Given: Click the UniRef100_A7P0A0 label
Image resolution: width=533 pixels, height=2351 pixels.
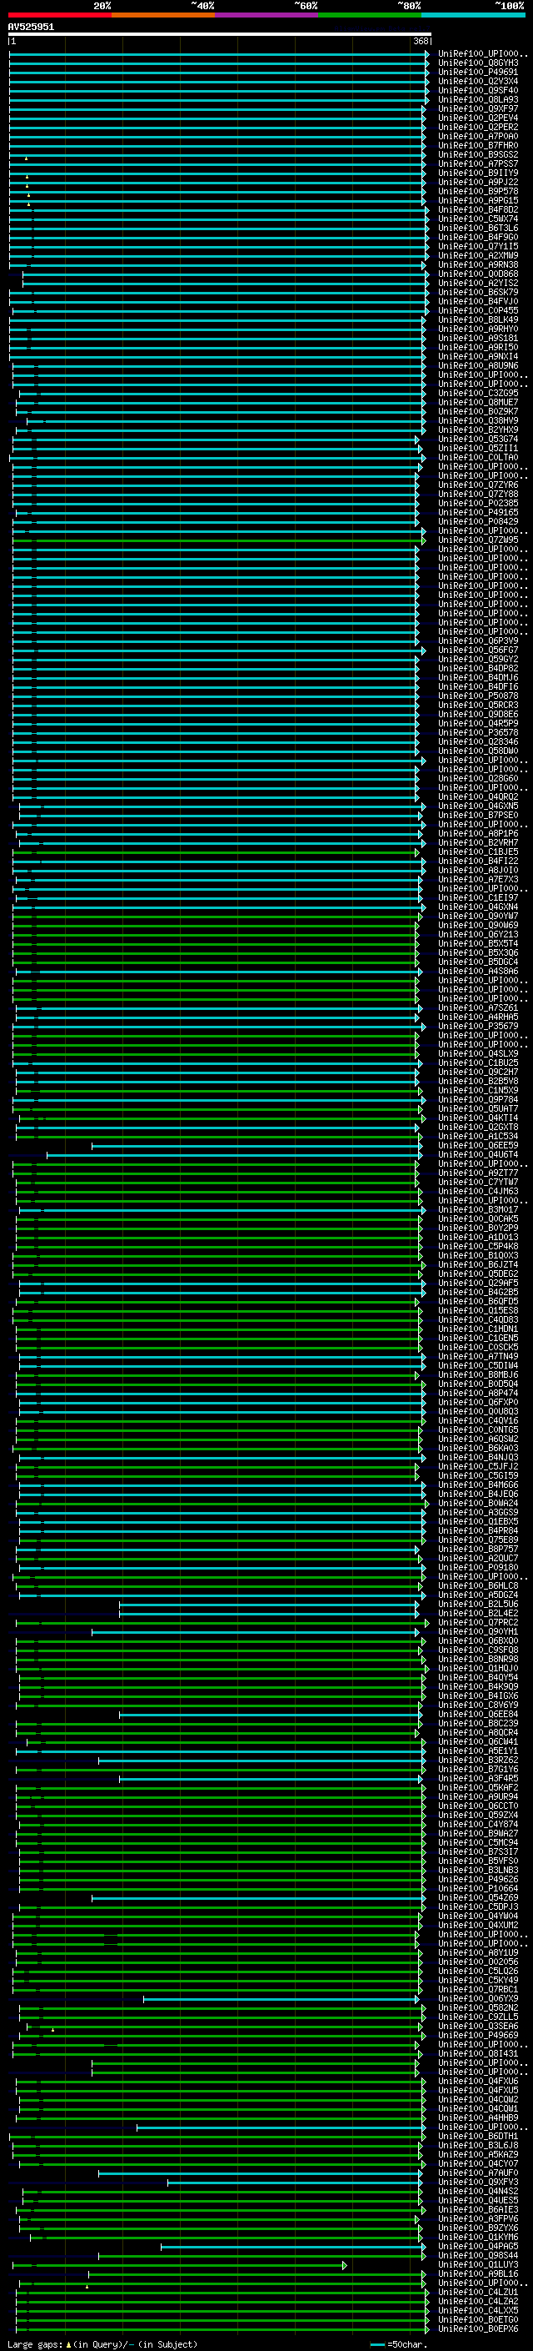Looking at the screenshot, I should pos(478,136).
